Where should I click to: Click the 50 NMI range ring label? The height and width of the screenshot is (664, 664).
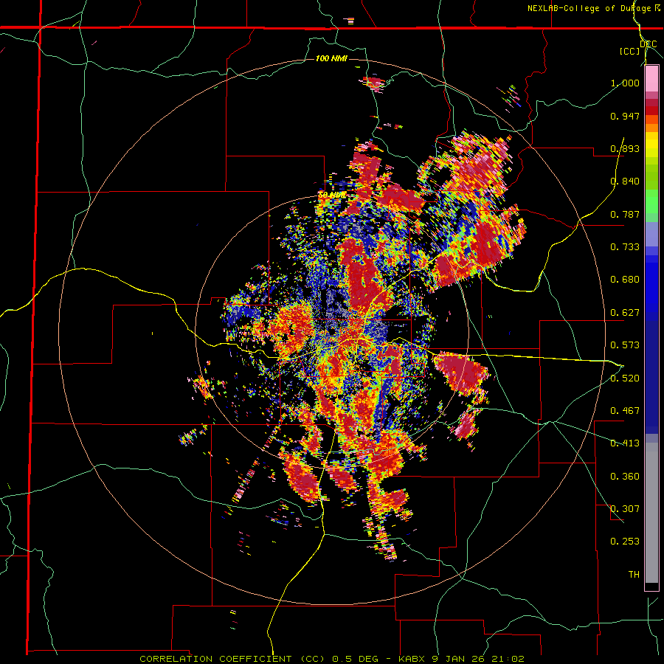coord(331,196)
